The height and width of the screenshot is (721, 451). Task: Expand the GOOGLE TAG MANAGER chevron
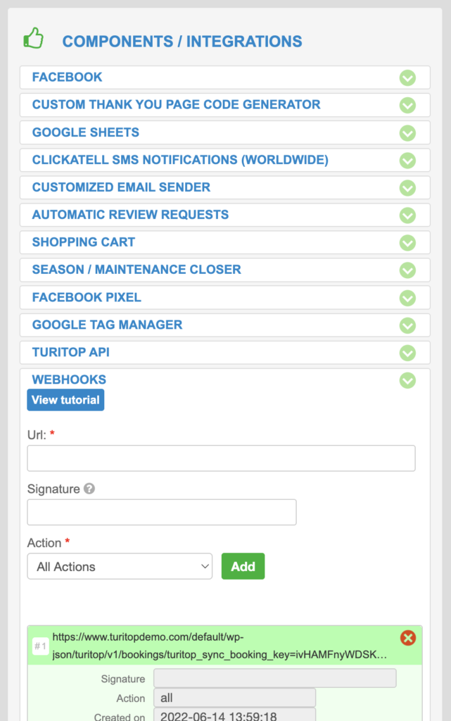pos(407,325)
